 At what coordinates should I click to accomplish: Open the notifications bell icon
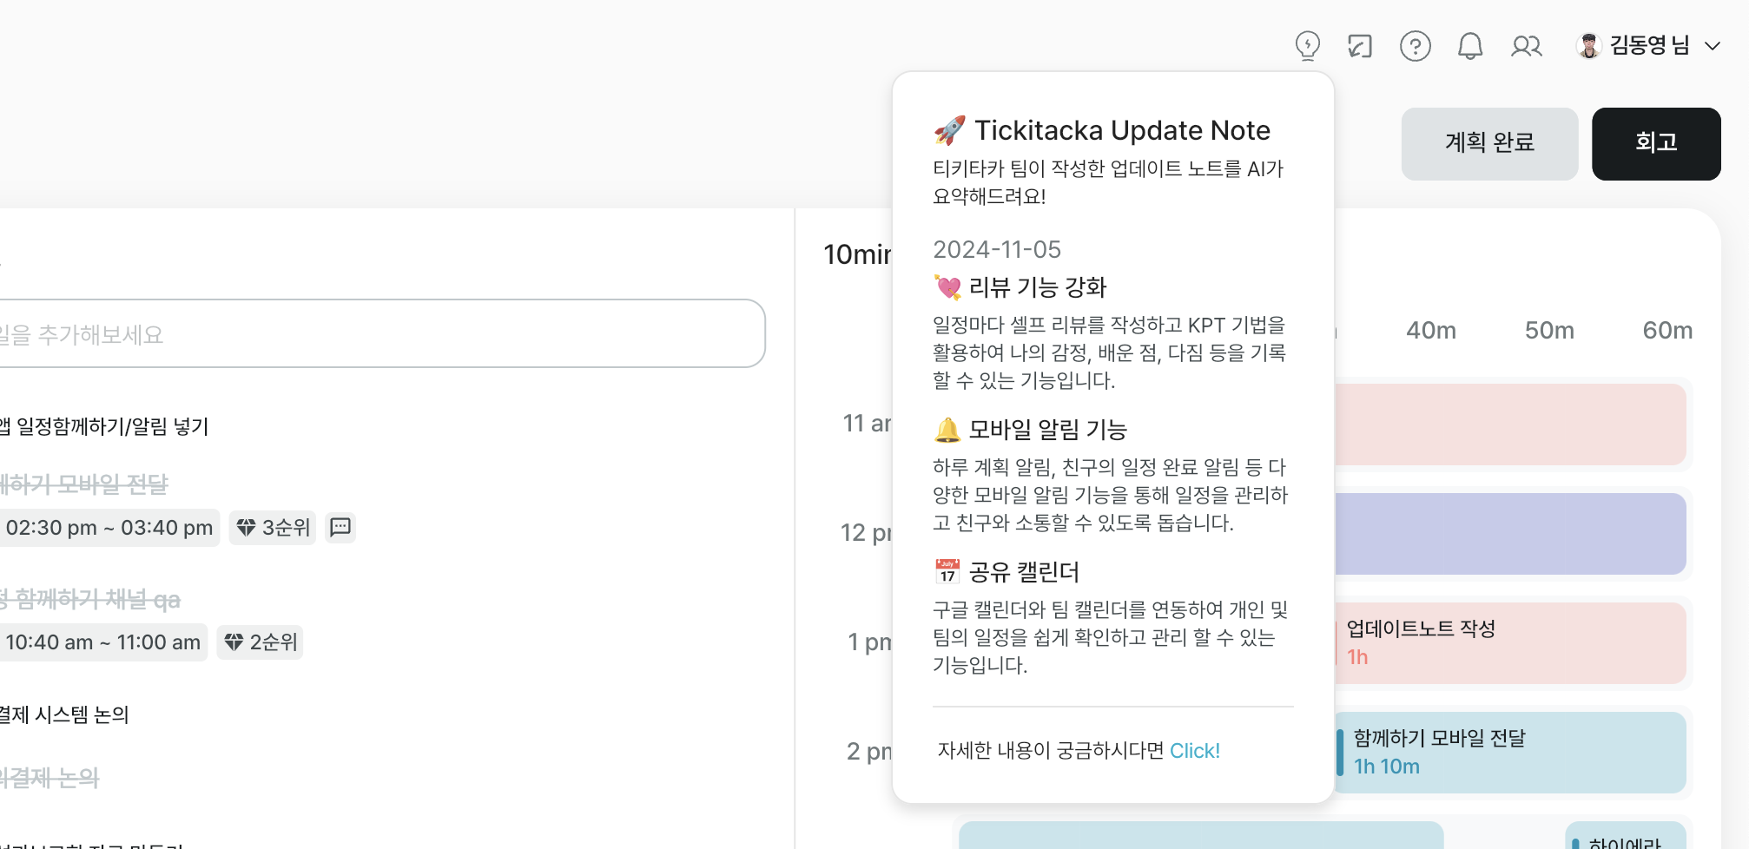[x=1469, y=46]
